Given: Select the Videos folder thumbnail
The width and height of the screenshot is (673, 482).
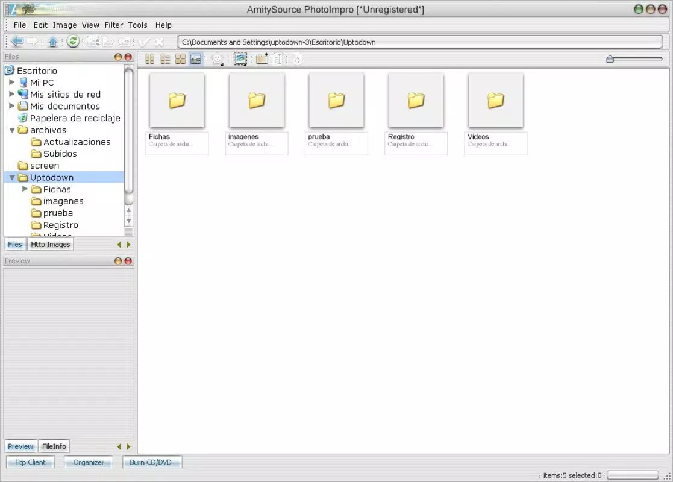Looking at the screenshot, I should [x=496, y=101].
